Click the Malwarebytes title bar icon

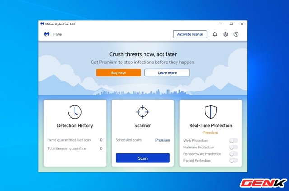(x=42, y=24)
